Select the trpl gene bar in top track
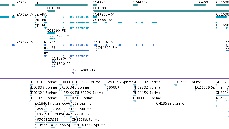This screenshot has width=229, height=129. coord(62,5)
